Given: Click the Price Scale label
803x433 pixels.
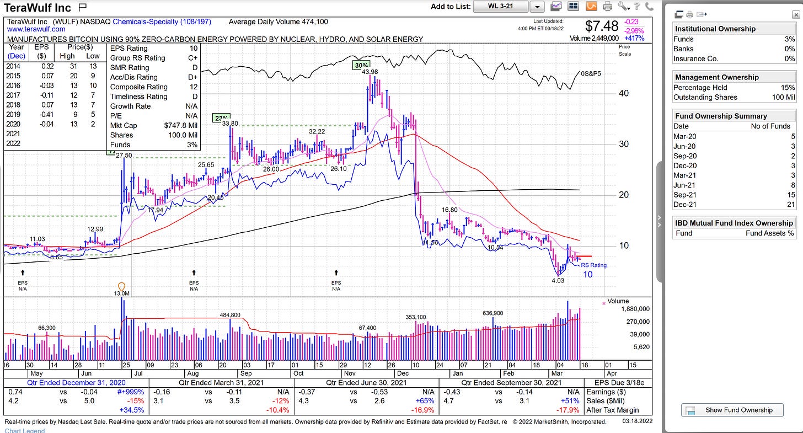Looking at the screenshot, I should pos(624,50).
